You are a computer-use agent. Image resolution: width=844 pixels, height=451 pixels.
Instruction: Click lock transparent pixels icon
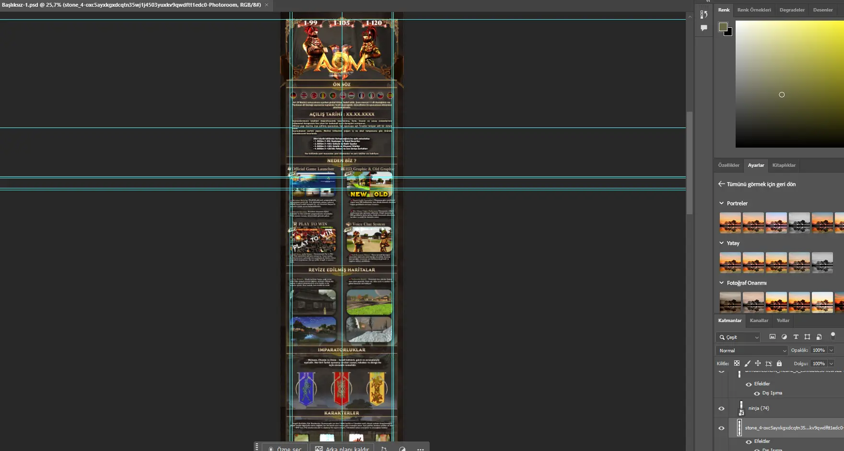[x=737, y=364]
